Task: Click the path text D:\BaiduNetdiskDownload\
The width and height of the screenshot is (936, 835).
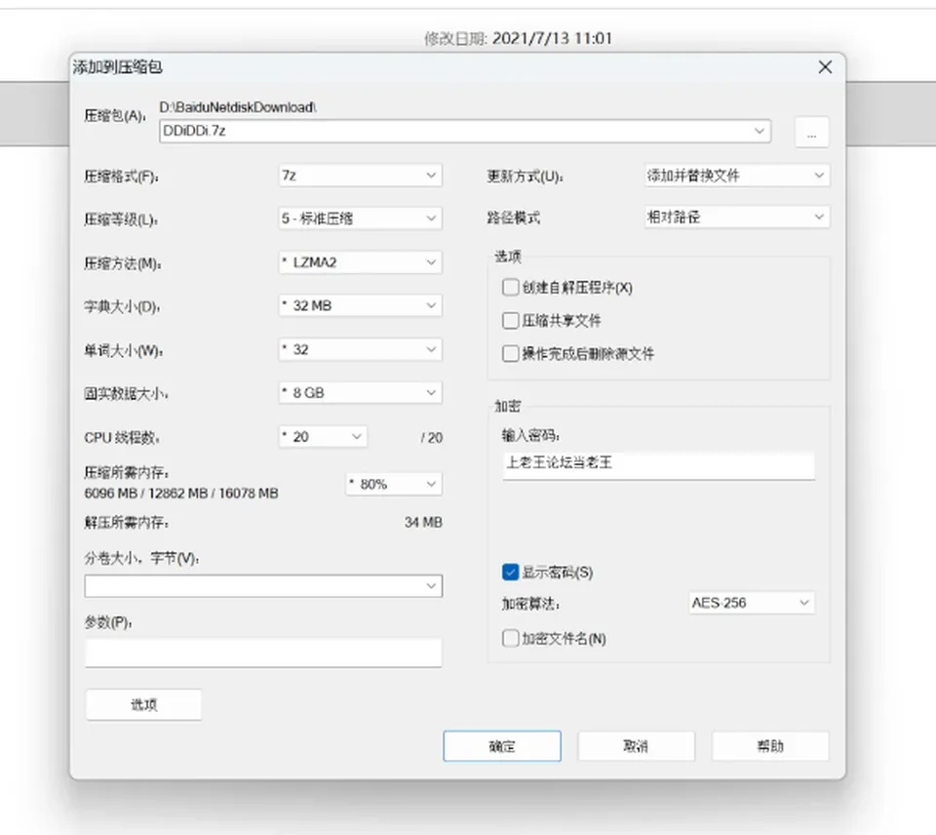Action: [238, 107]
